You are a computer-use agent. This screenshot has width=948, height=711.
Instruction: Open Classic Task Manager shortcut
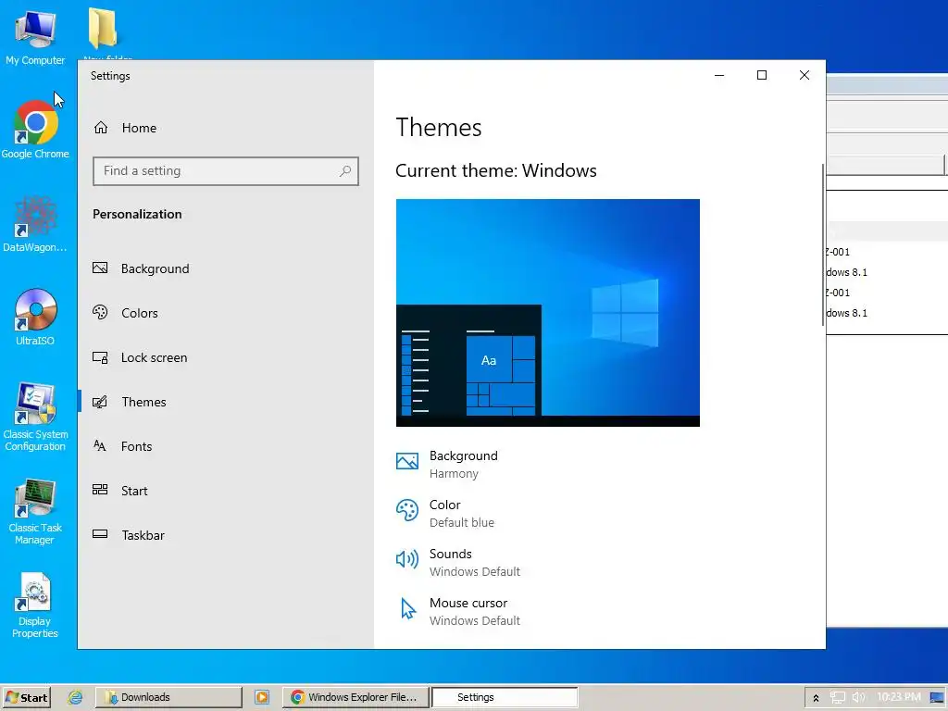tap(35, 512)
